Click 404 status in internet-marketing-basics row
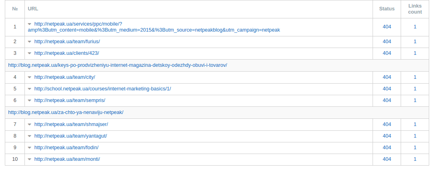The width and height of the screenshot is (432, 170). [387, 89]
